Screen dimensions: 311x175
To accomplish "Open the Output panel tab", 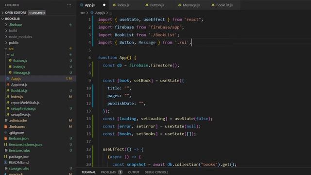I will (x=134, y=172).
